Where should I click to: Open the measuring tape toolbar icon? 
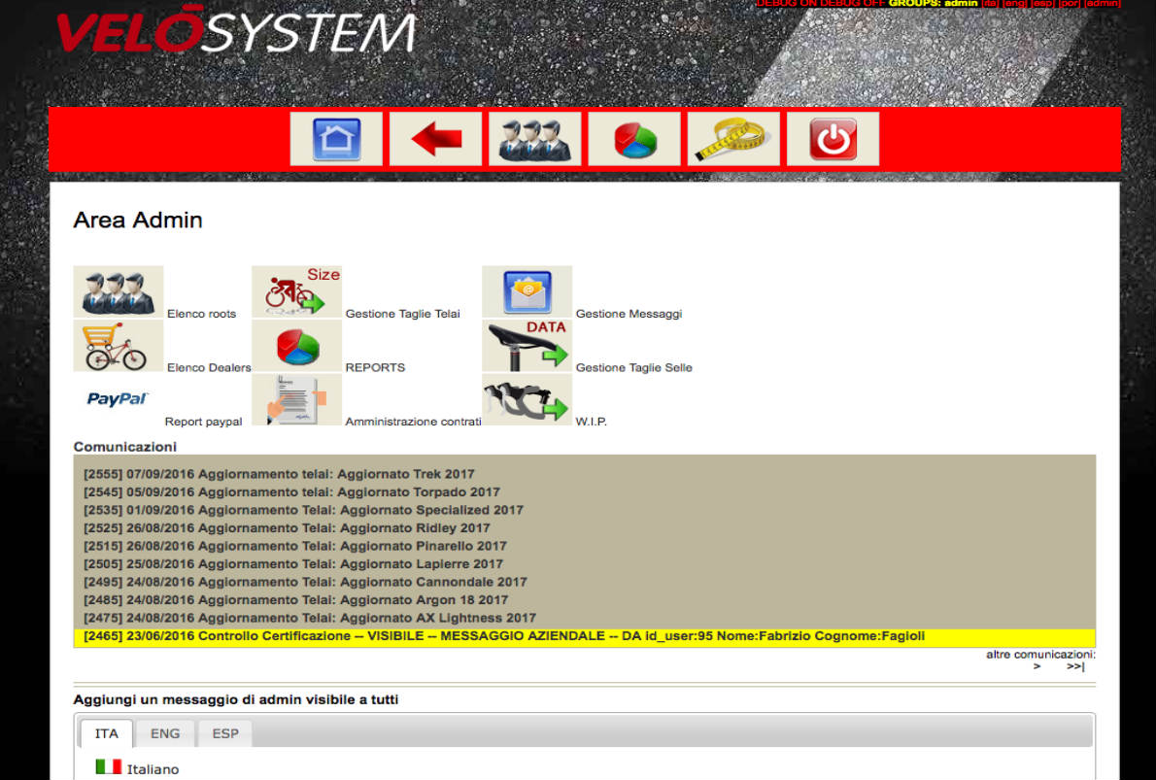tap(733, 139)
